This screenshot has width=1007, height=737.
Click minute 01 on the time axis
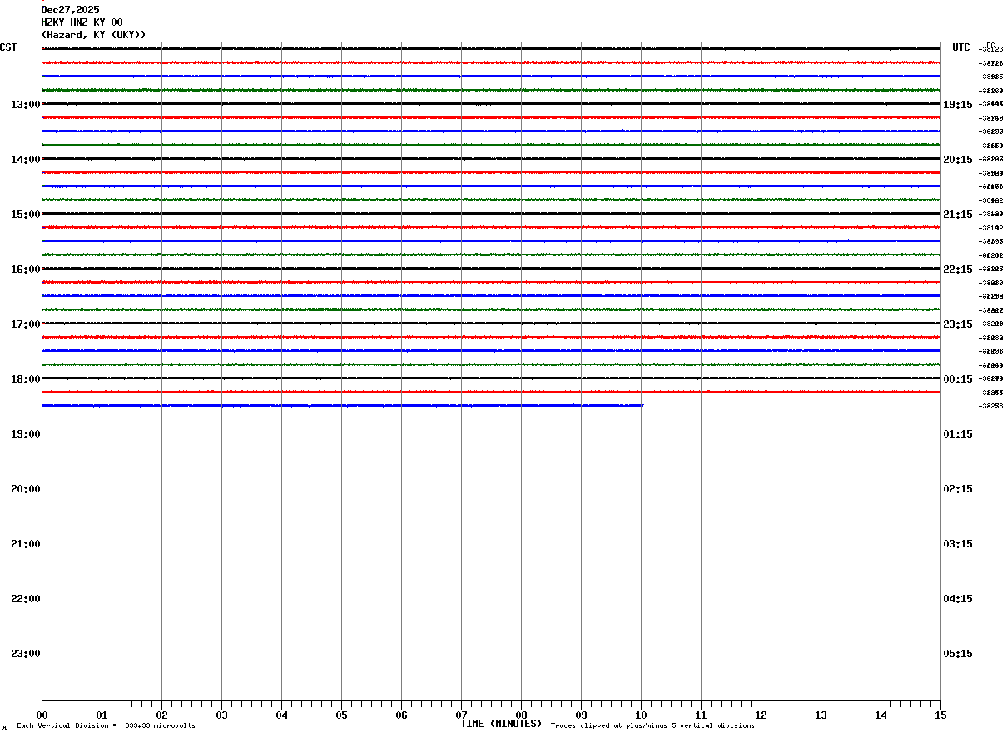coord(102,715)
